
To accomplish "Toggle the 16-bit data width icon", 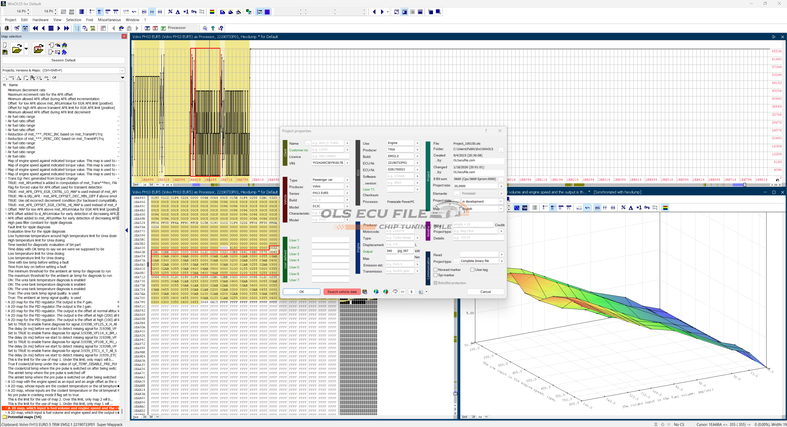I will [99, 12].
